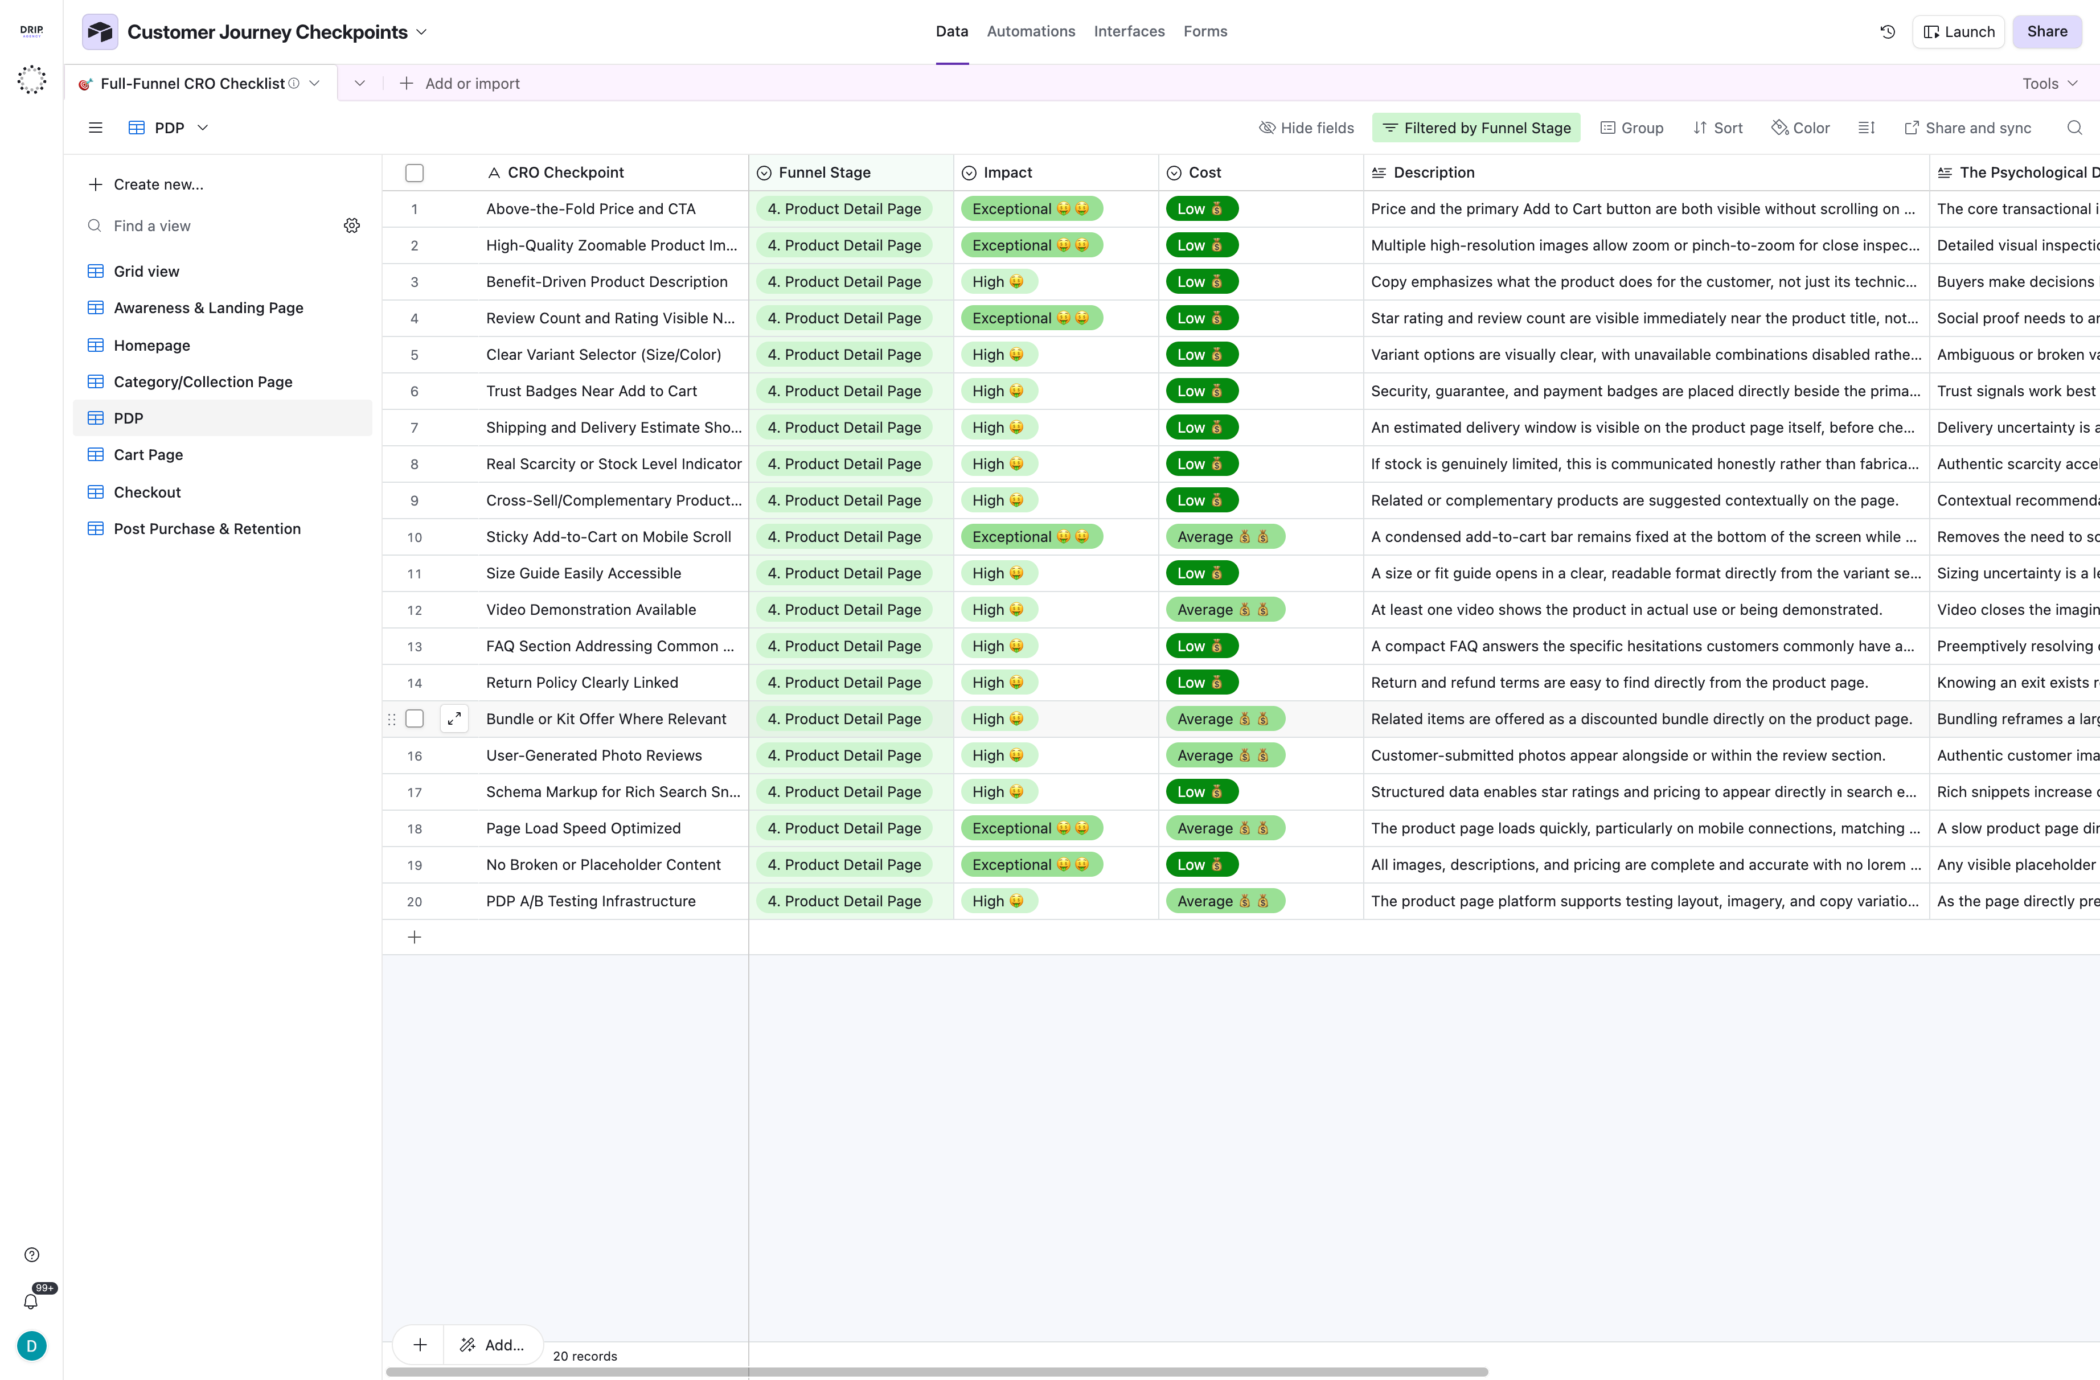This screenshot has height=1380, width=2100.
Task: Click the Impact field type icon
Action: [969, 173]
